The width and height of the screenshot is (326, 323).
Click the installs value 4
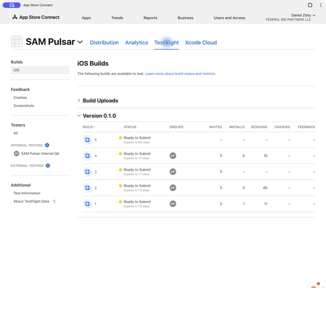[244, 156]
